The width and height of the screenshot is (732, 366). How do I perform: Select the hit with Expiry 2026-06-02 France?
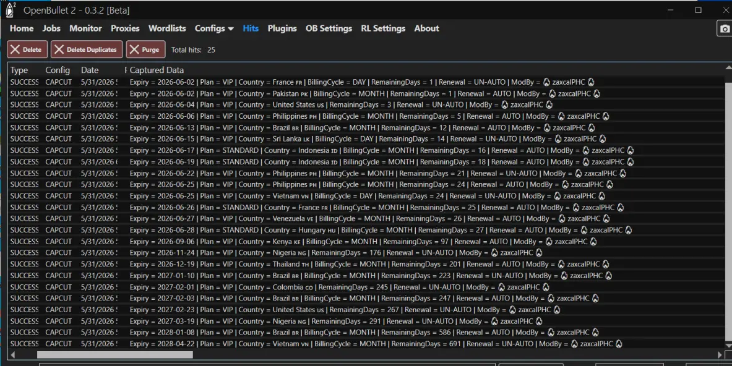(x=366, y=82)
